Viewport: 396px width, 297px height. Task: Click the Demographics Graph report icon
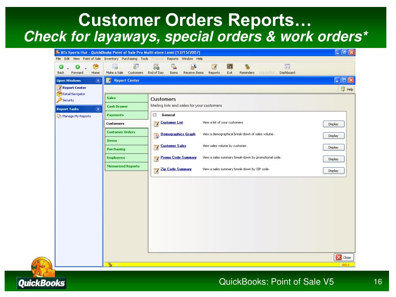coord(157,136)
